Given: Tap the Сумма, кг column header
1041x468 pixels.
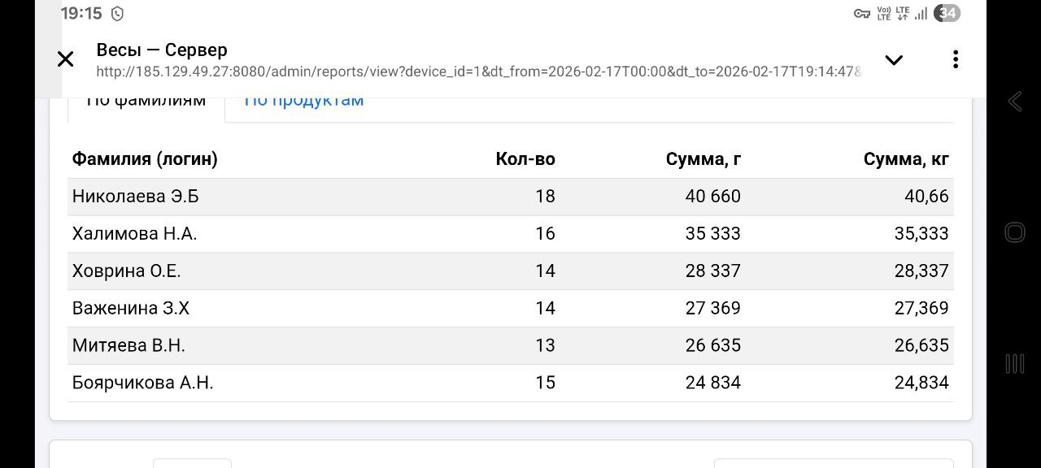Looking at the screenshot, I should click(x=906, y=158).
